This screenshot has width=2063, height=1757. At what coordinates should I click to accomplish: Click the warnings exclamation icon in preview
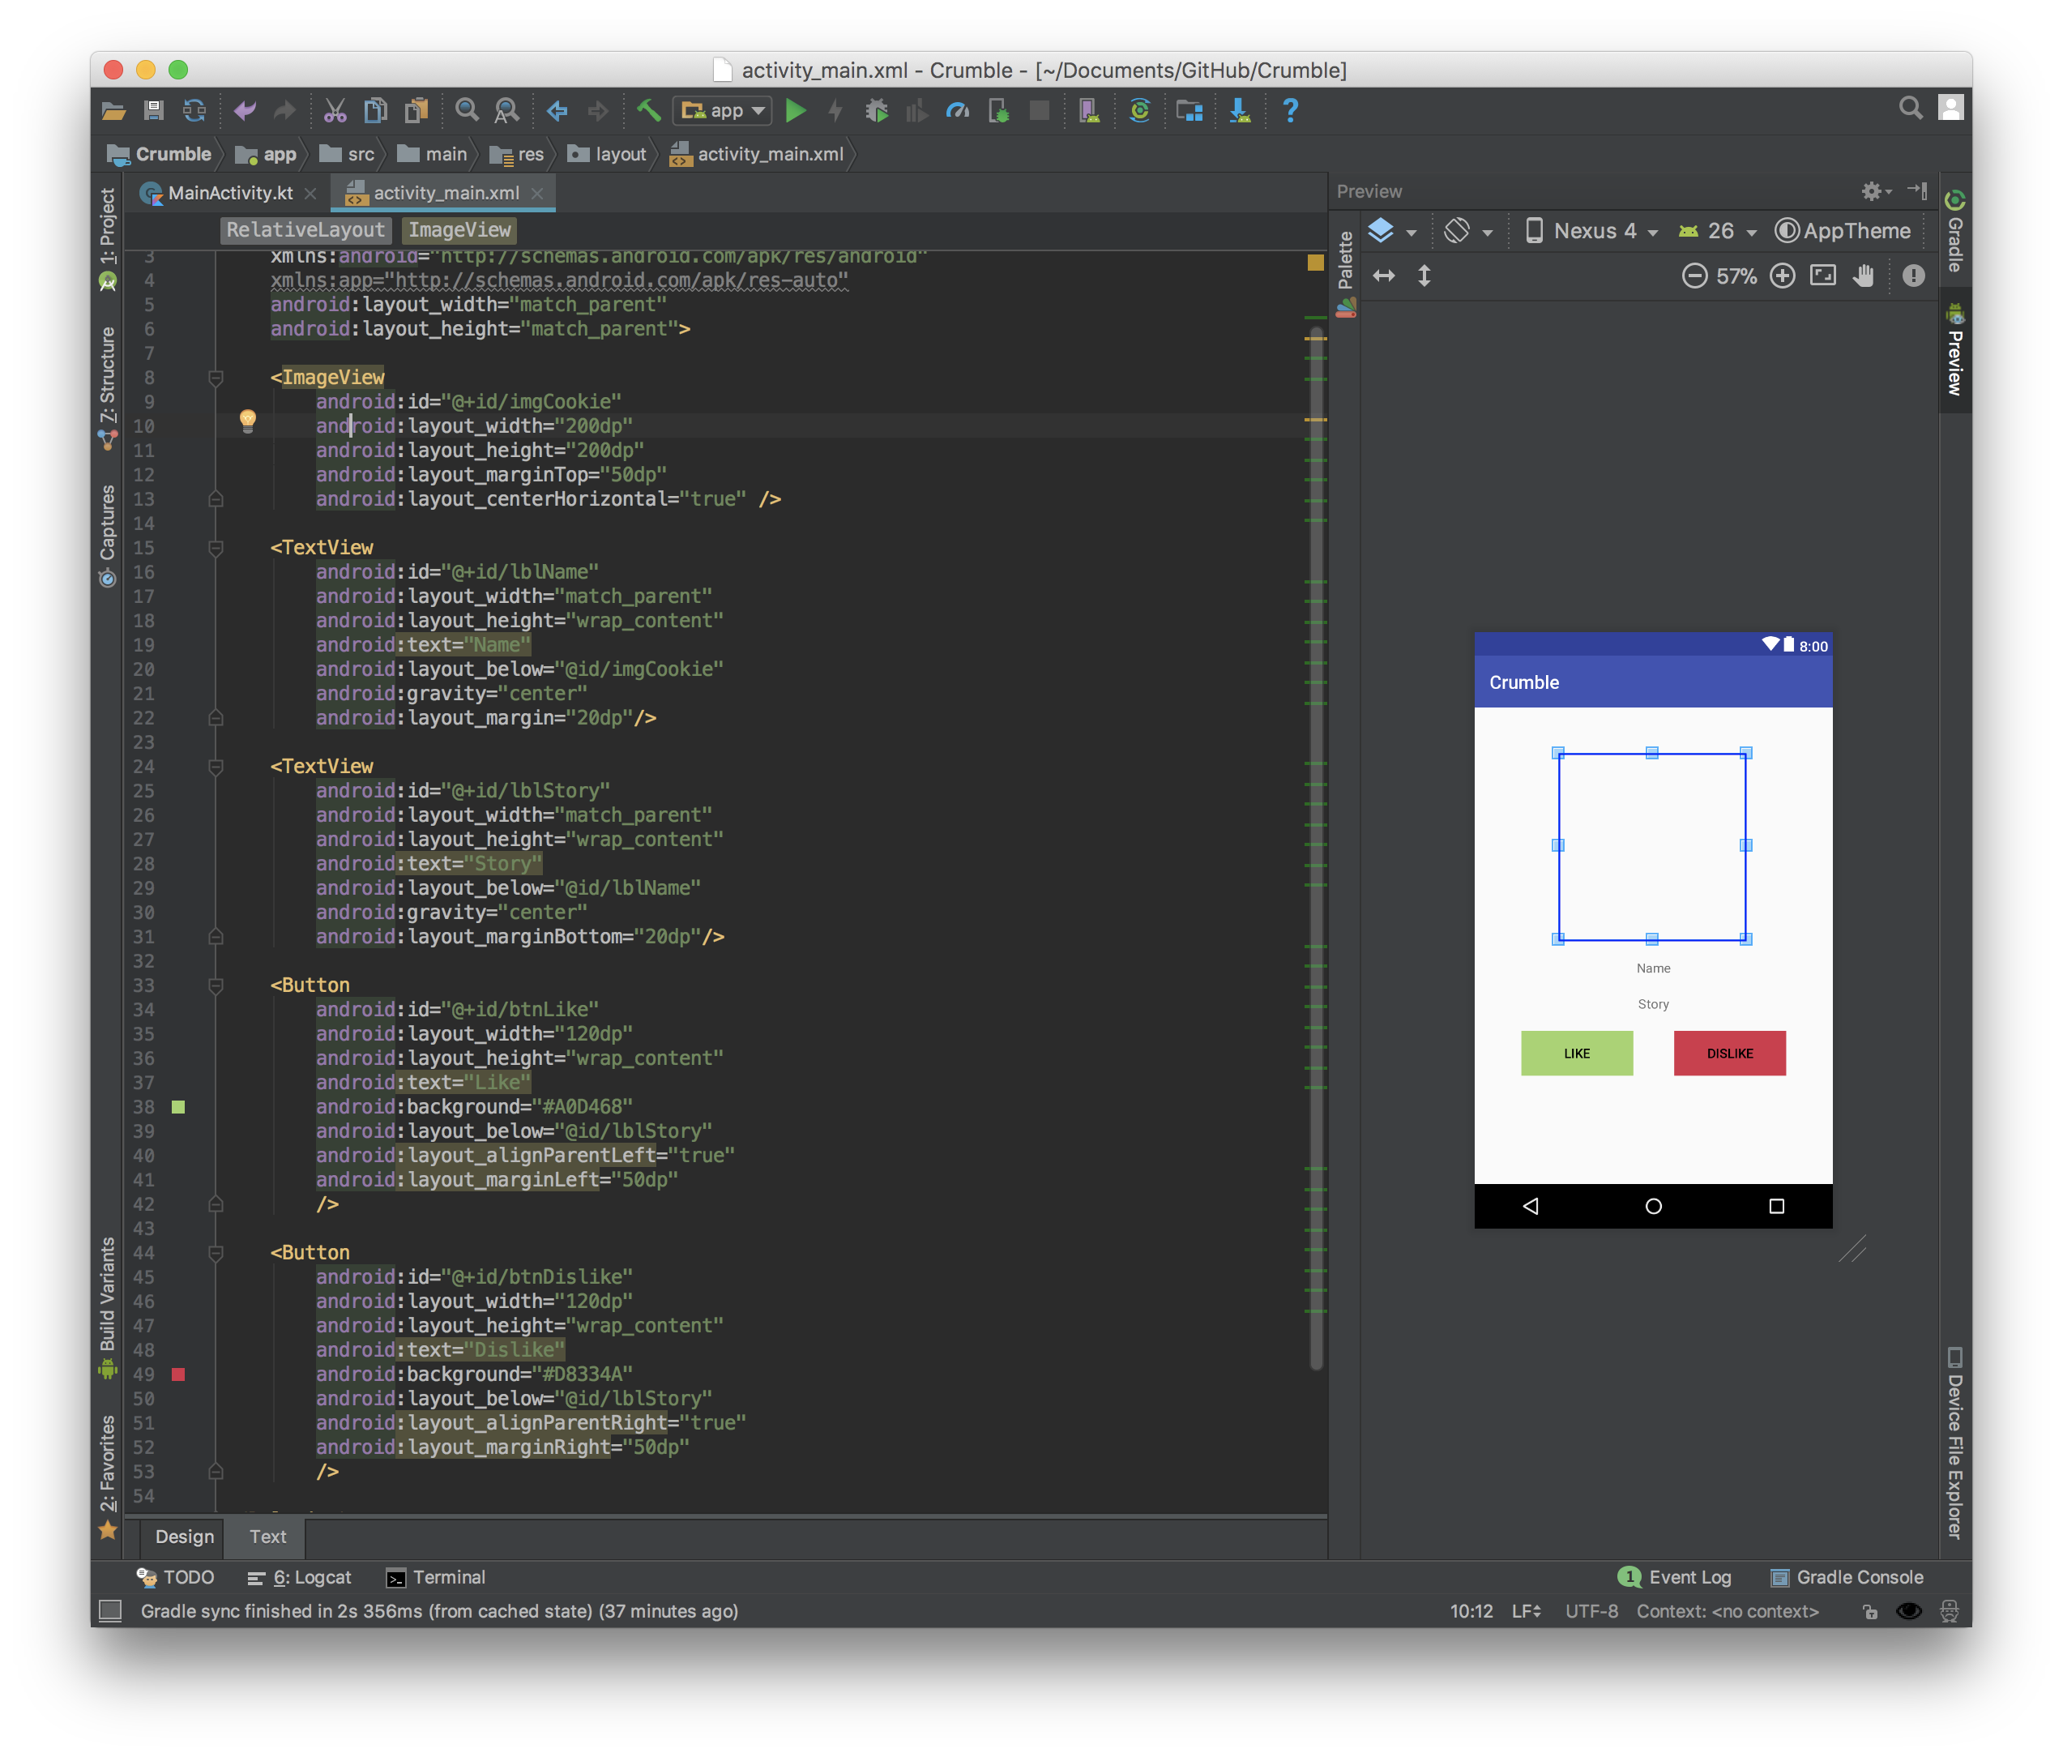tap(1912, 276)
